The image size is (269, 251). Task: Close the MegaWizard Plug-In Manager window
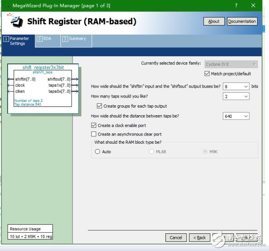click(253, 5)
